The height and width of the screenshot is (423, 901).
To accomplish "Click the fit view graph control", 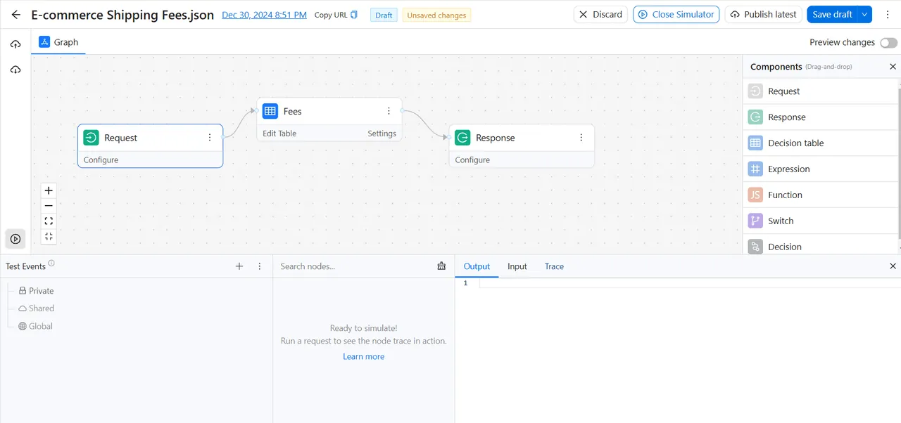I will tap(49, 221).
